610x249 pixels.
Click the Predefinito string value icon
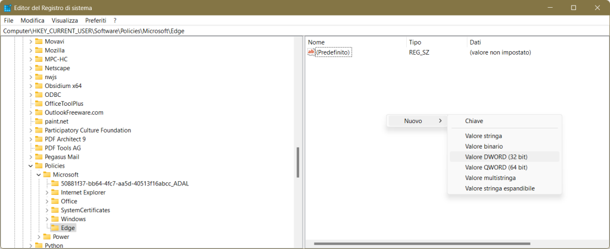[310, 52]
